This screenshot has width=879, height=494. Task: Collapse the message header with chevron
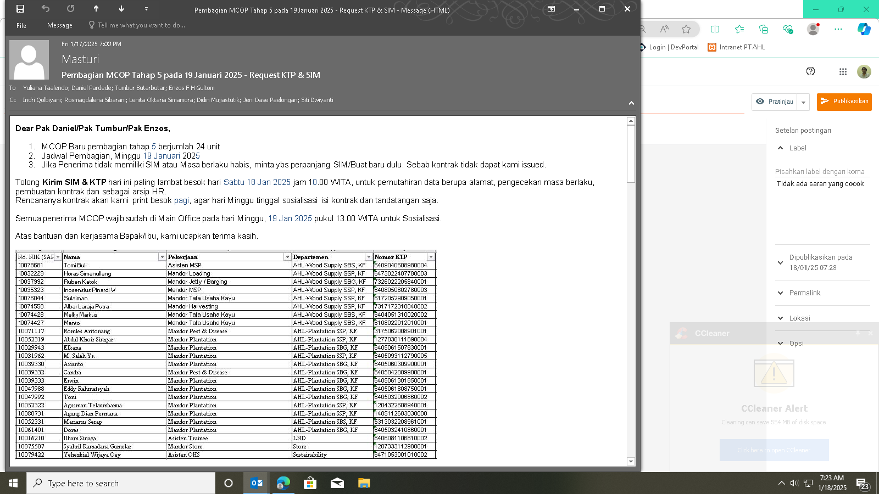tap(631, 103)
